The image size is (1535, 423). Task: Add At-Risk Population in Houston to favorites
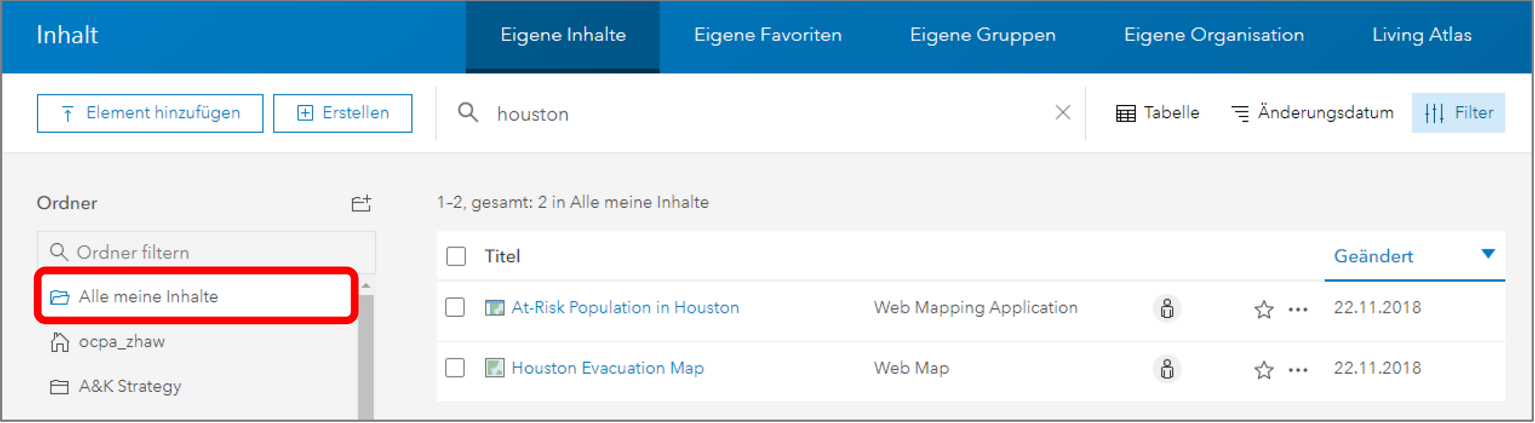click(1263, 309)
